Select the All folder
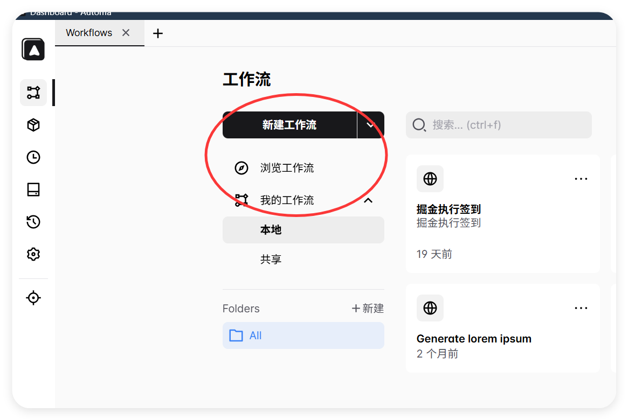This screenshot has height=420, width=628. click(303, 335)
